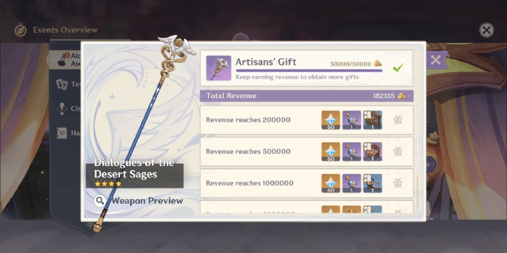Viewport: 507px width, 253px height.
Task: Click the Events Overview compass icon
Action: pos(20,30)
